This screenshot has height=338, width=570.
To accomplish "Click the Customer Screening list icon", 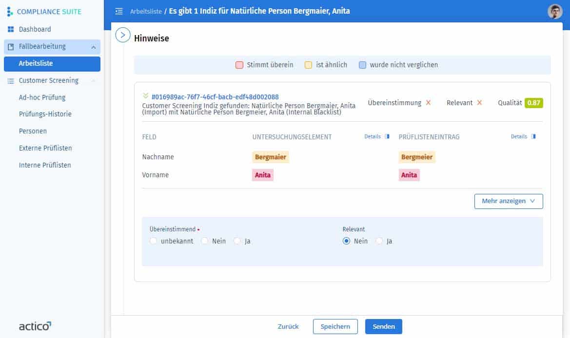I will tap(11, 80).
